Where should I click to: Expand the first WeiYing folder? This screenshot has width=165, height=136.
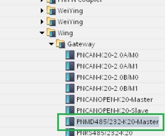tap(42, 11)
